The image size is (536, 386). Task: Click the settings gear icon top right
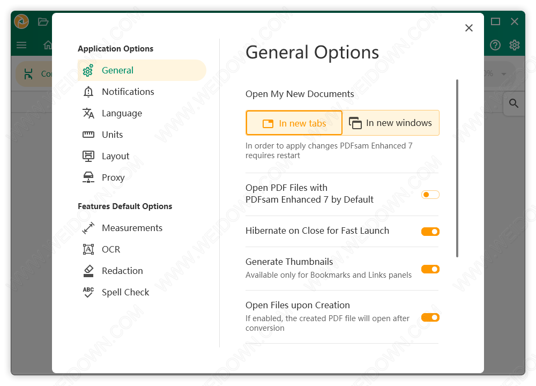pos(515,45)
